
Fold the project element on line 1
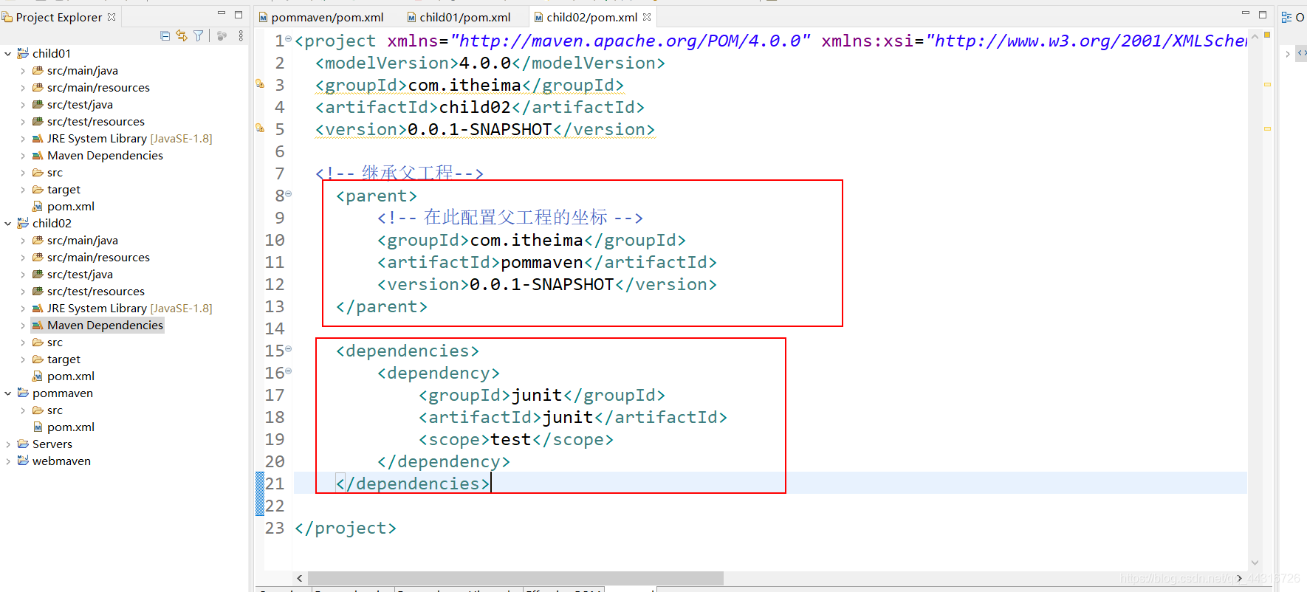click(x=289, y=39)
